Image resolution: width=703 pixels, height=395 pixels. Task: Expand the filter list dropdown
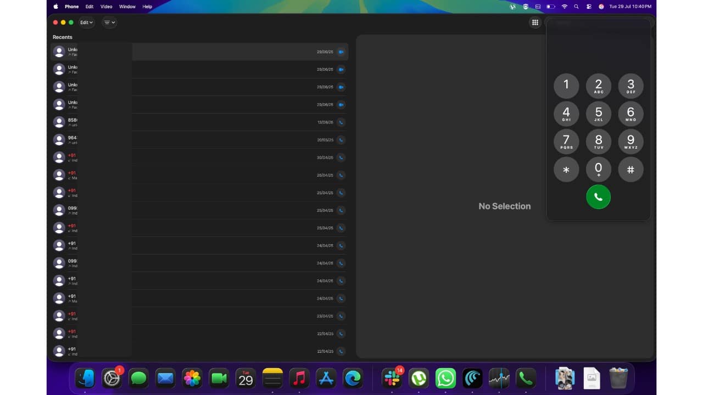[x=109, y=22]
